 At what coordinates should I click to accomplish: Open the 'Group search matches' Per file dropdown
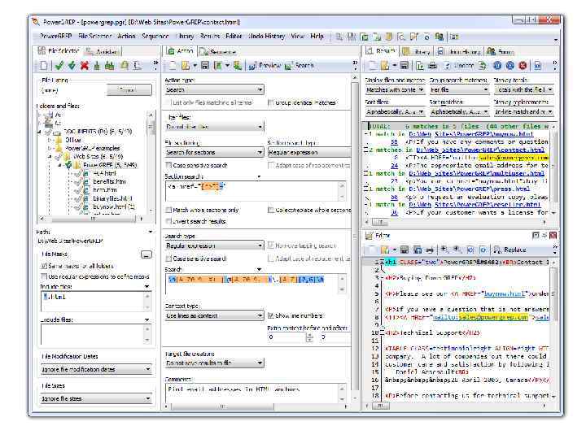[x=459, y=89]
